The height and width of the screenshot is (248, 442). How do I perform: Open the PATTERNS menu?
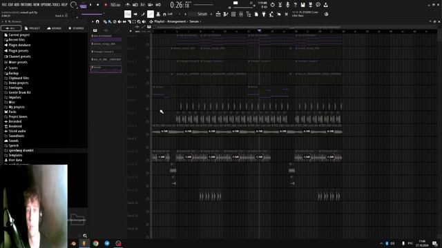26,5
